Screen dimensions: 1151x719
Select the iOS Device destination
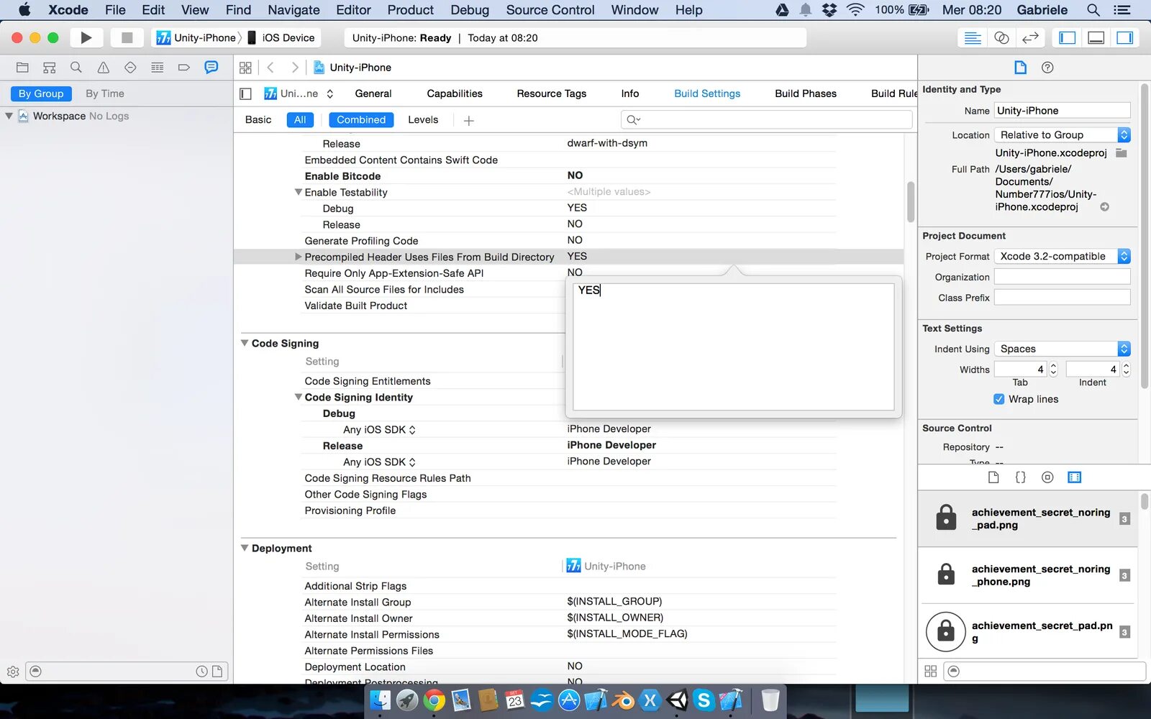(281, 37)
